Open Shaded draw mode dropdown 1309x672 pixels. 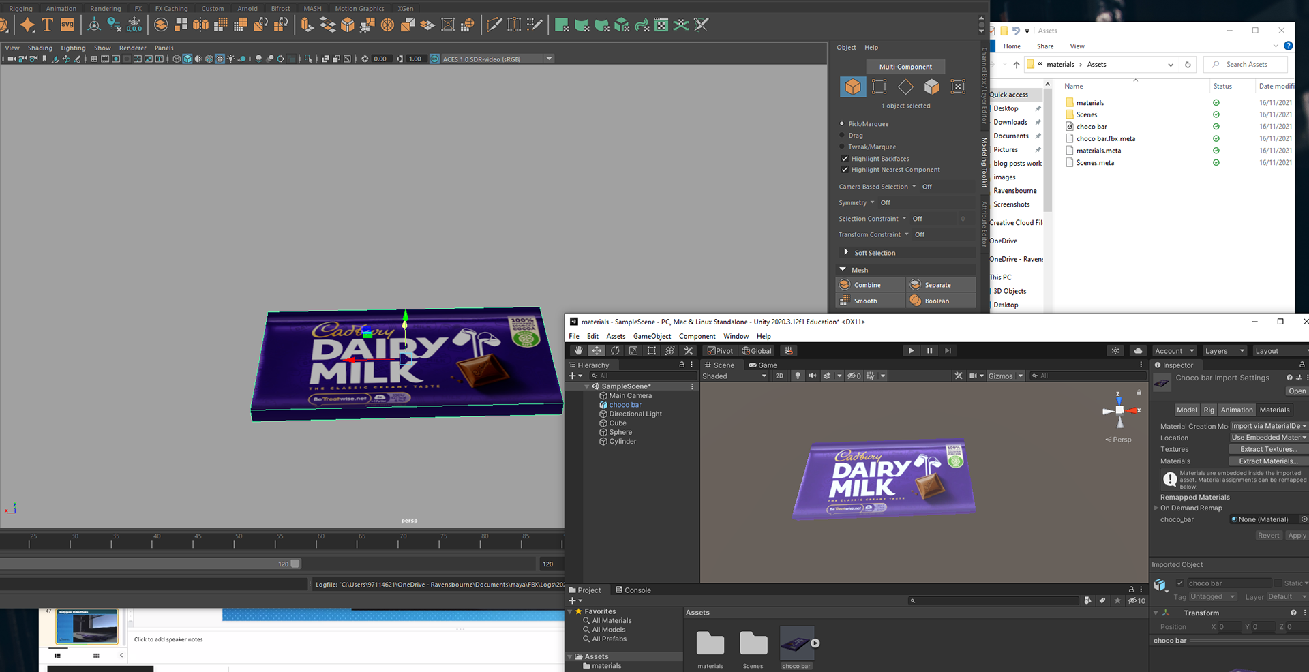[735, 376]
